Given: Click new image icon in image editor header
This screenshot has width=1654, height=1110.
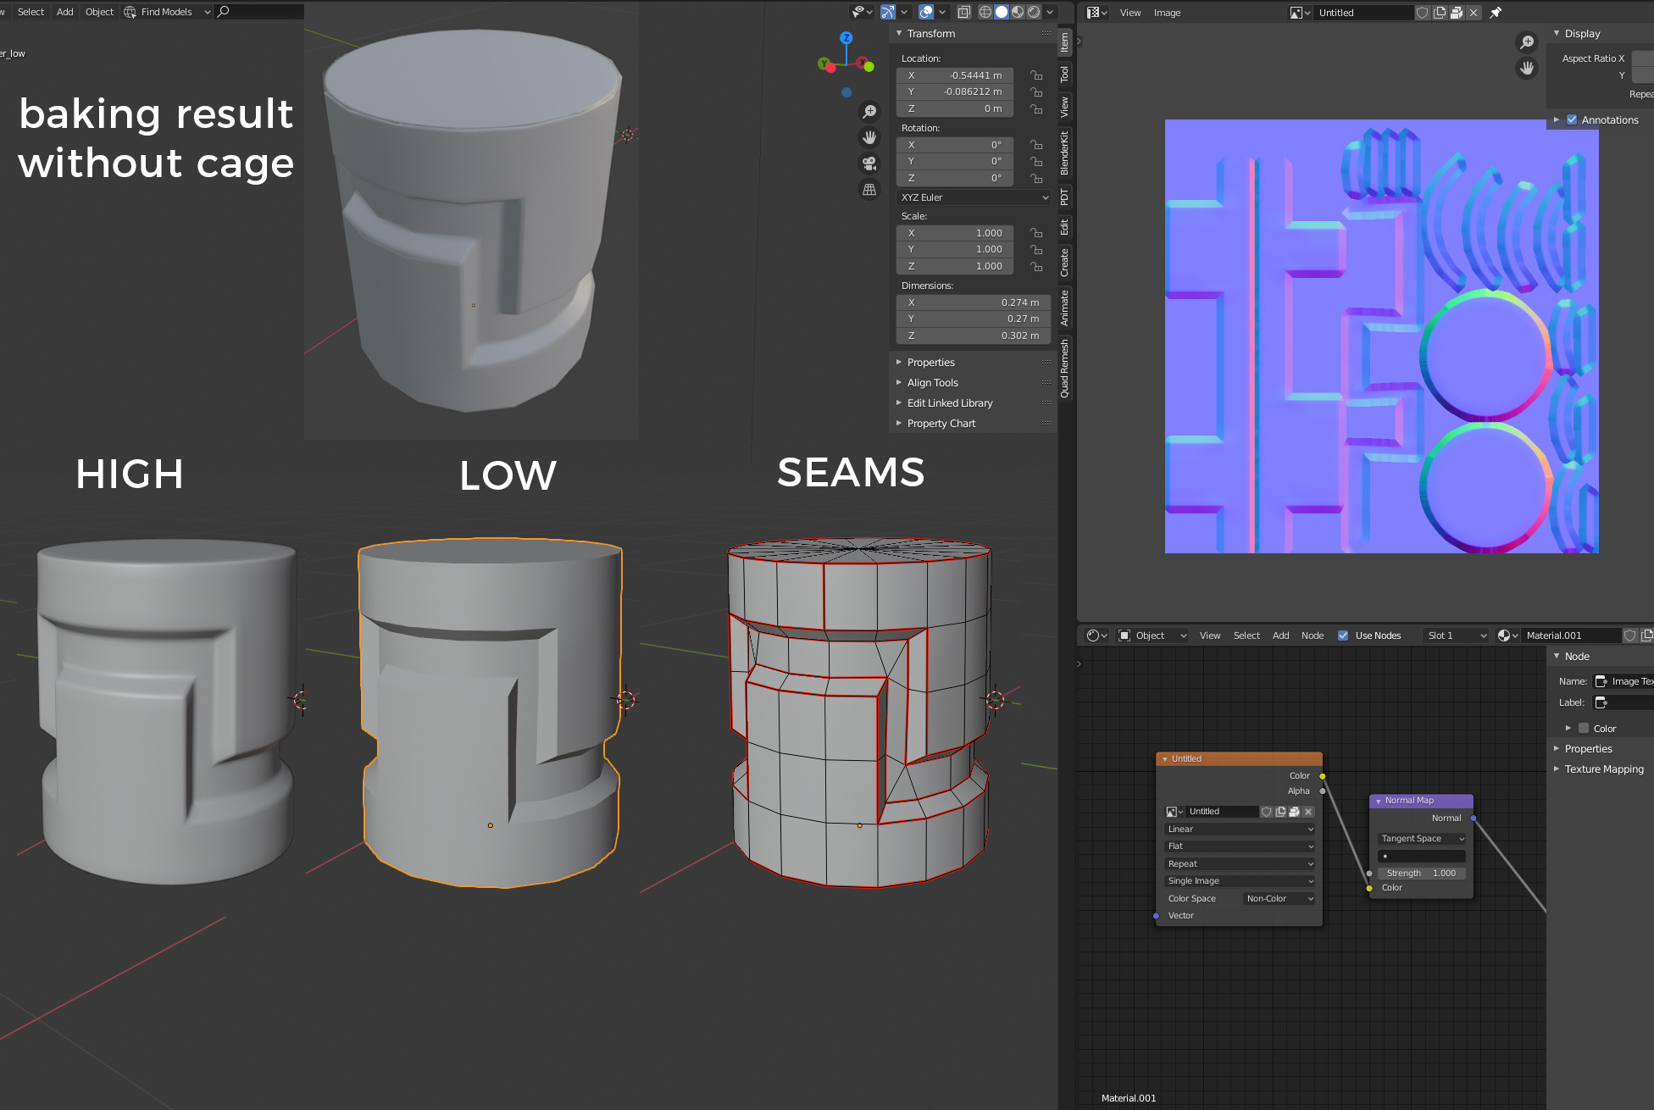Looking at the screenshot, I should pos(1440,13).
